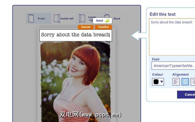
Task: Click inside the Edit this text box
Action: 172,37
